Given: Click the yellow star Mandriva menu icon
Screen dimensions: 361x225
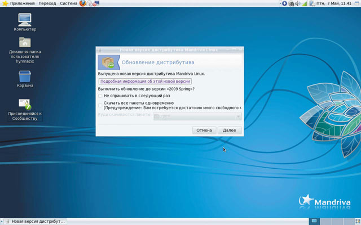Looking at the screenshot, I should click(x=5, y=3).
